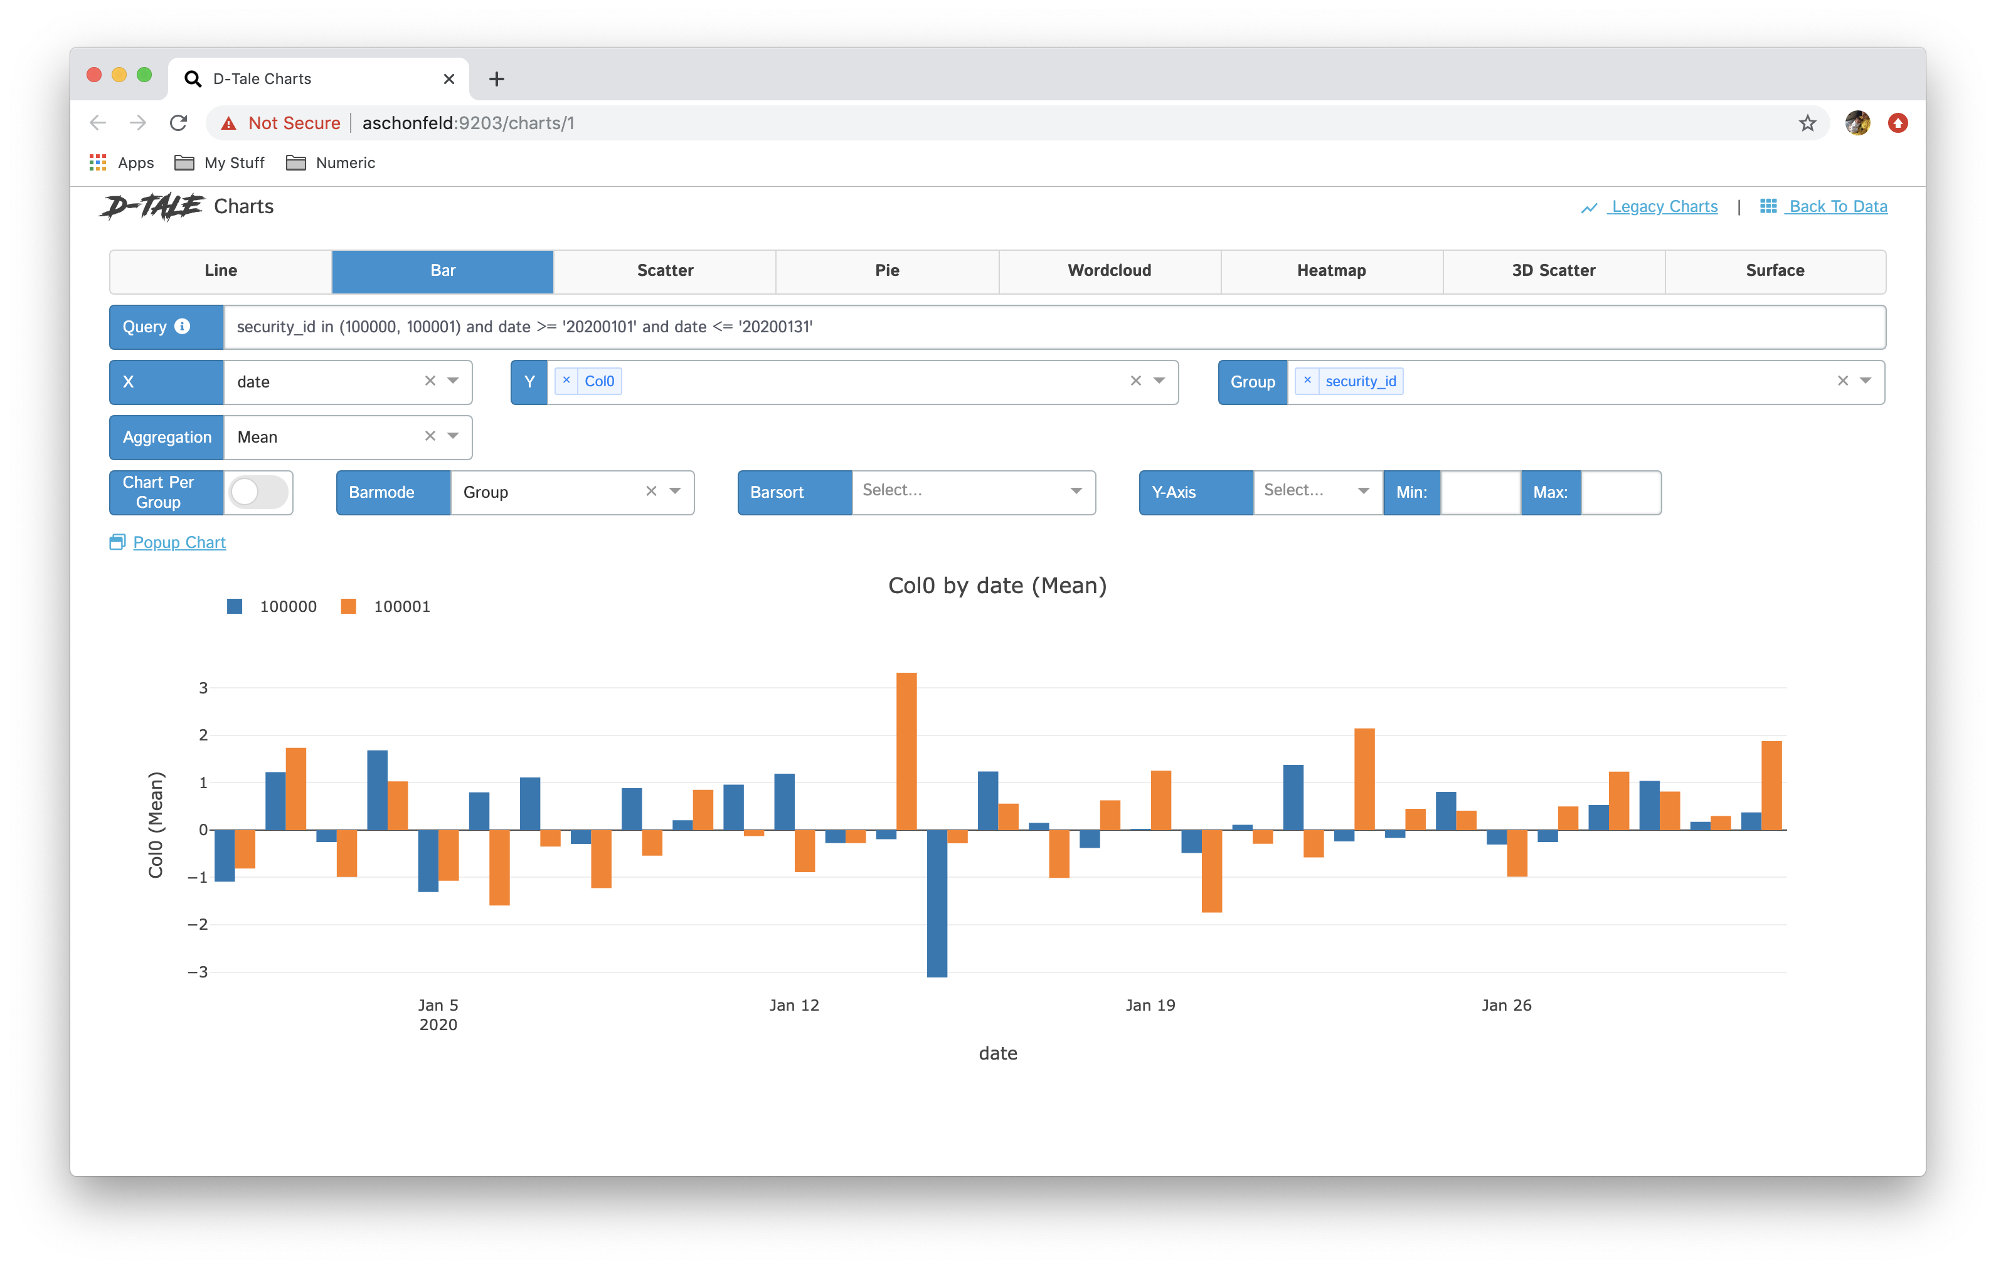Clear the date X selection

coord(430,381)
